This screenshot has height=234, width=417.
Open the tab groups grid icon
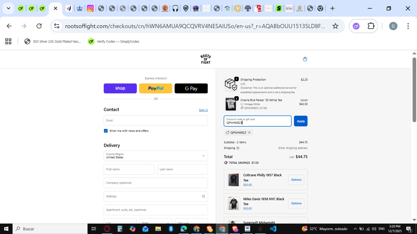point(8,42)
